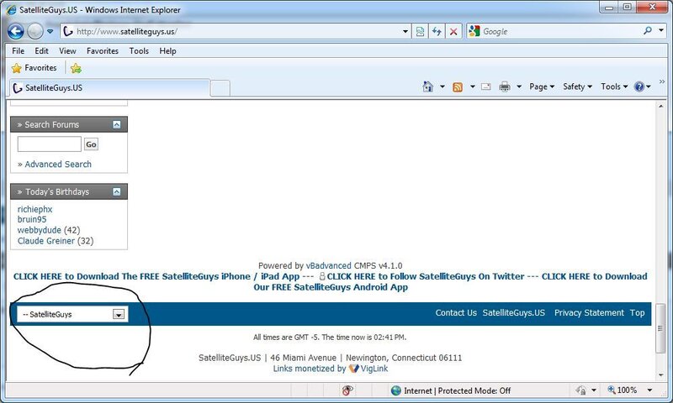Open the Favorites menu
Viewport: 673px width, 403px height.
coord(102,51)
